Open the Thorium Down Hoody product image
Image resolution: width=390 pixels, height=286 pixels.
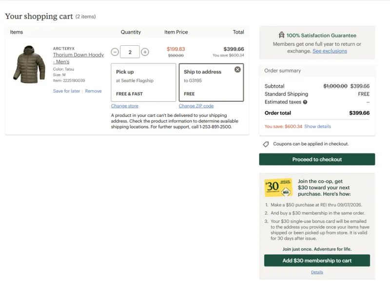pyautogui.click(x=29, y=64)
